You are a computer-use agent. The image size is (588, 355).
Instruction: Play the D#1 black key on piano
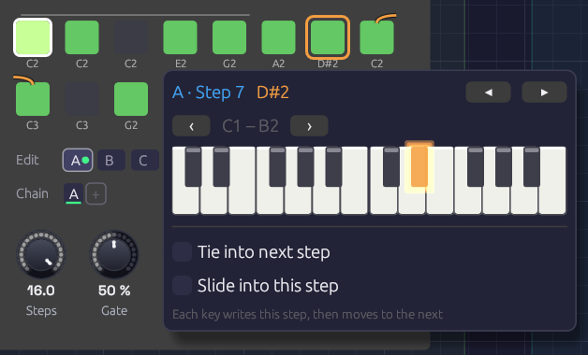point(221,167)
